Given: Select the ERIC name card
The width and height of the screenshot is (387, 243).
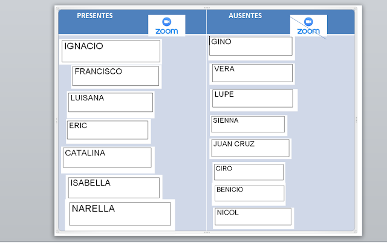Looking at the screenshot, I should click(x=108, y=129).
